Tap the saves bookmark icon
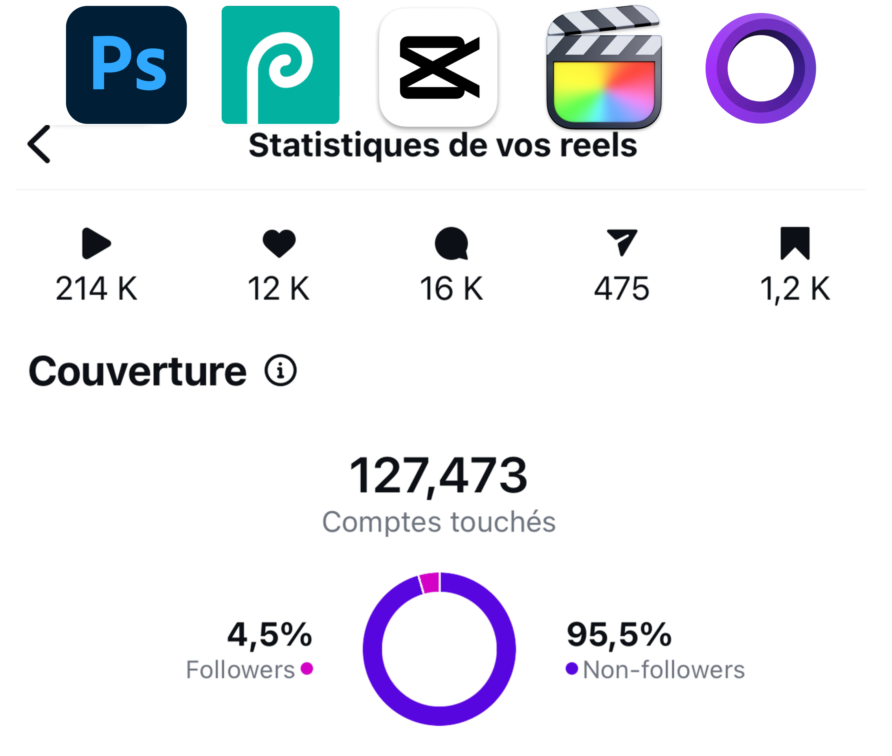This screenshot has height=756, width=892. (795, 243)
